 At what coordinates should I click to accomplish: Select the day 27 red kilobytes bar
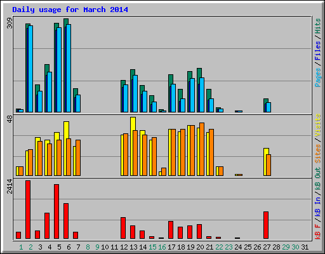click(x=266, y=225)
